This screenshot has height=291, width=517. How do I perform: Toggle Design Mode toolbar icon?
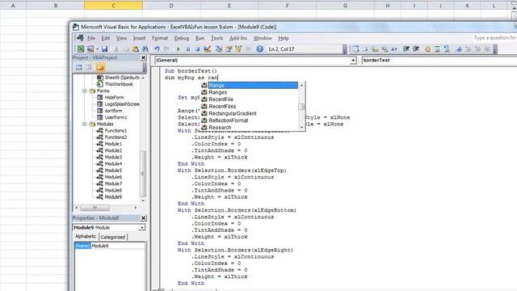(x=207, y=49)
